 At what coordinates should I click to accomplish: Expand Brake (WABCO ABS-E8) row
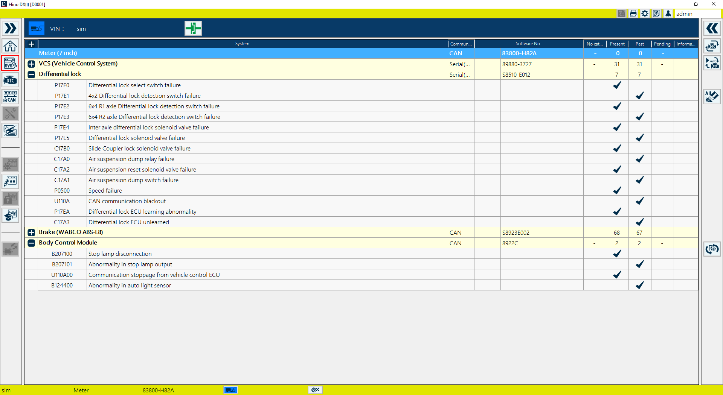(31, 232)
